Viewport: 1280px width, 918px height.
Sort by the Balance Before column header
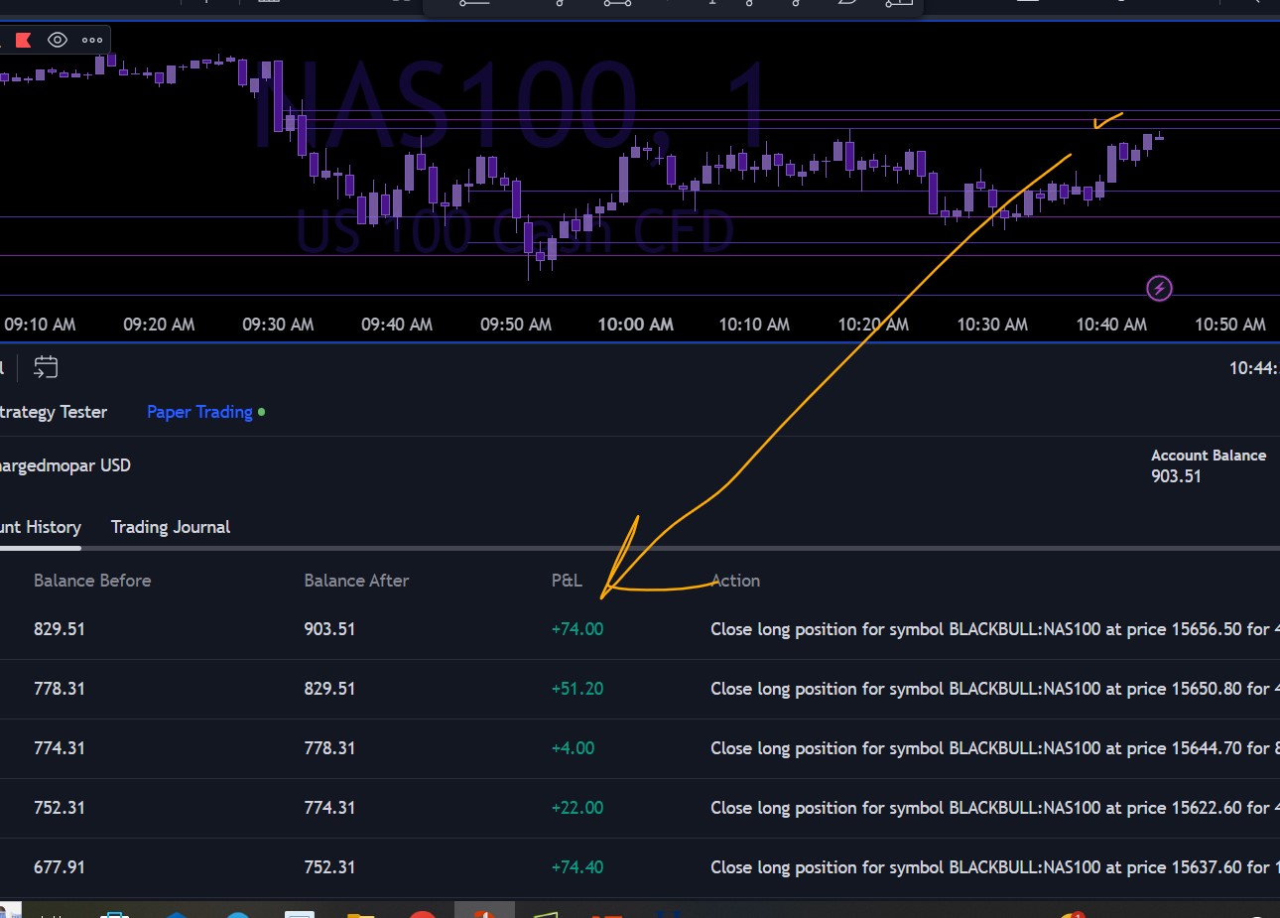92,581
